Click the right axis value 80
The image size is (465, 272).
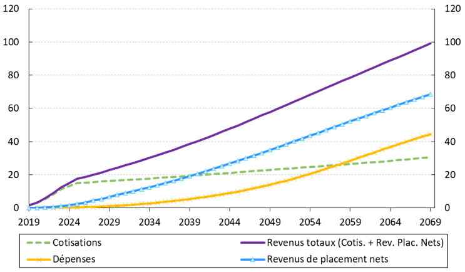coord(450,75)
